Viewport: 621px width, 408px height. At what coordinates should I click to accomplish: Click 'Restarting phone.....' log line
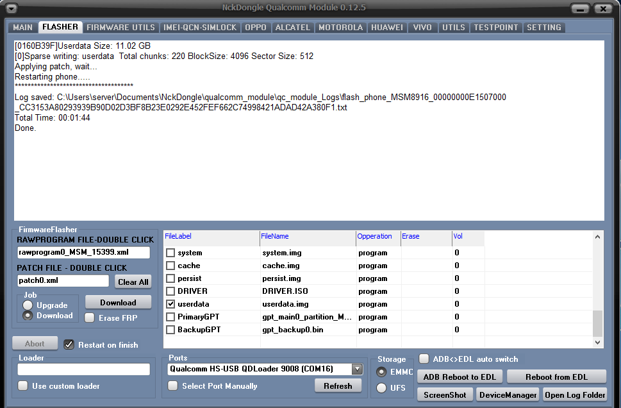click(53, 76)
